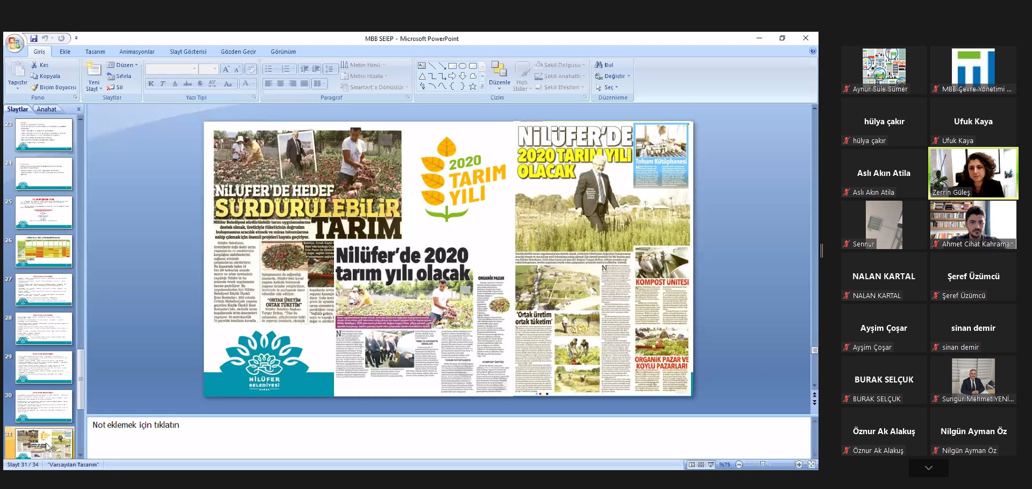The image size is (1032, 489).
Task: Undo the last action
Action: (45, 38)
